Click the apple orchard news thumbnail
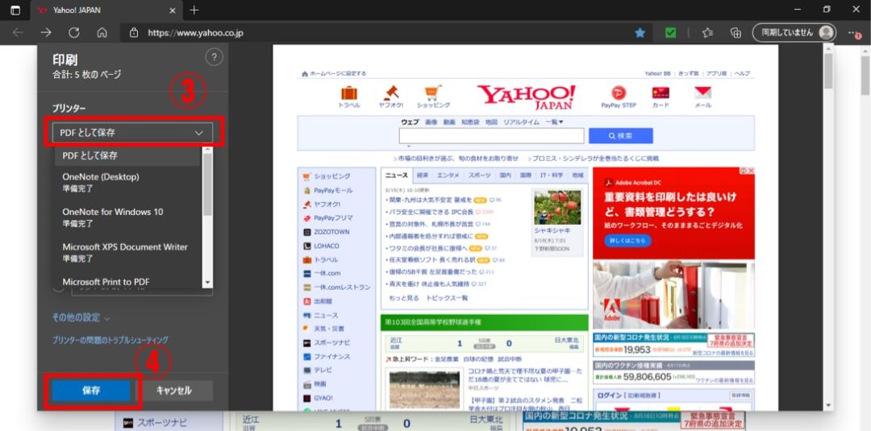The height and width of the screenshot is (431, 871). pyautogui.click(x=557, y=208)
